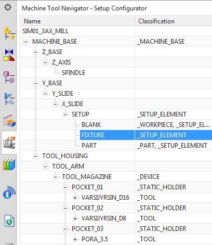Viewport: 212px width, 245px height.
Task: Open the Assembly Navigator sidebar icon
Action: pyautogui.click(x=9, y=33)
